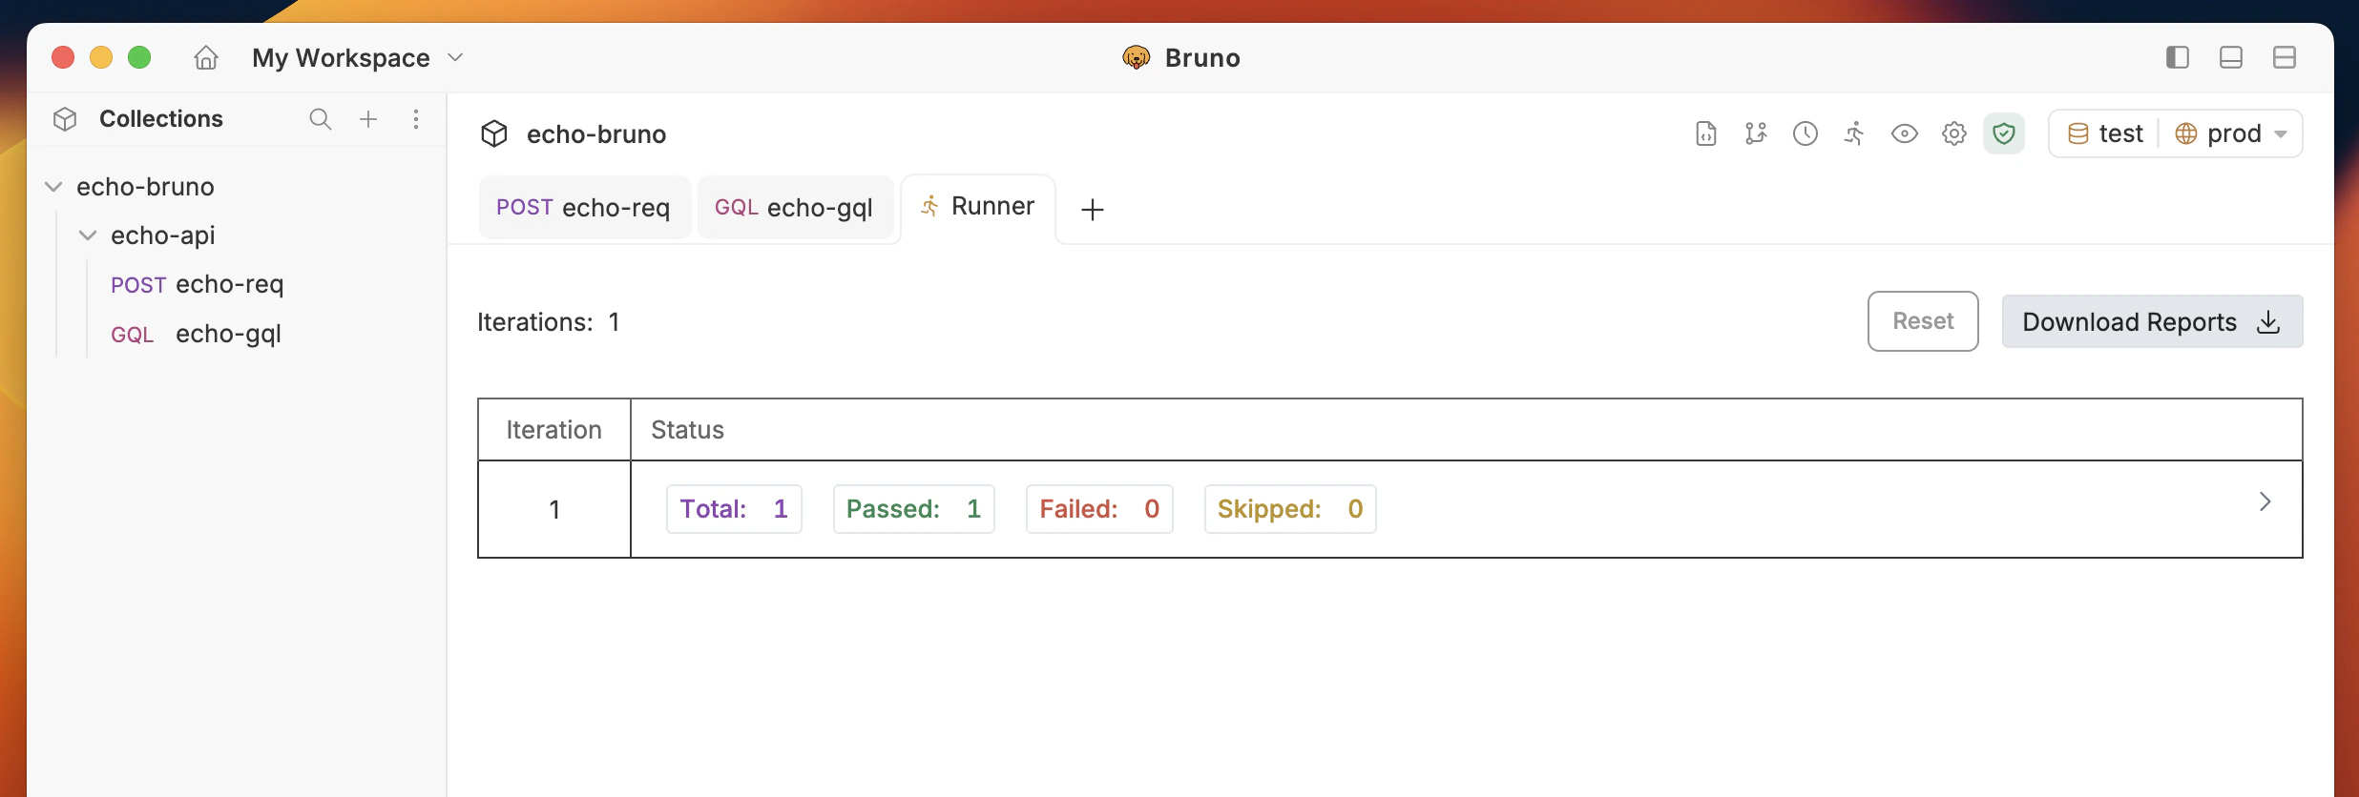
Task: Click the runner icon in the collection toolbar
Action: tap(1854, 133)
